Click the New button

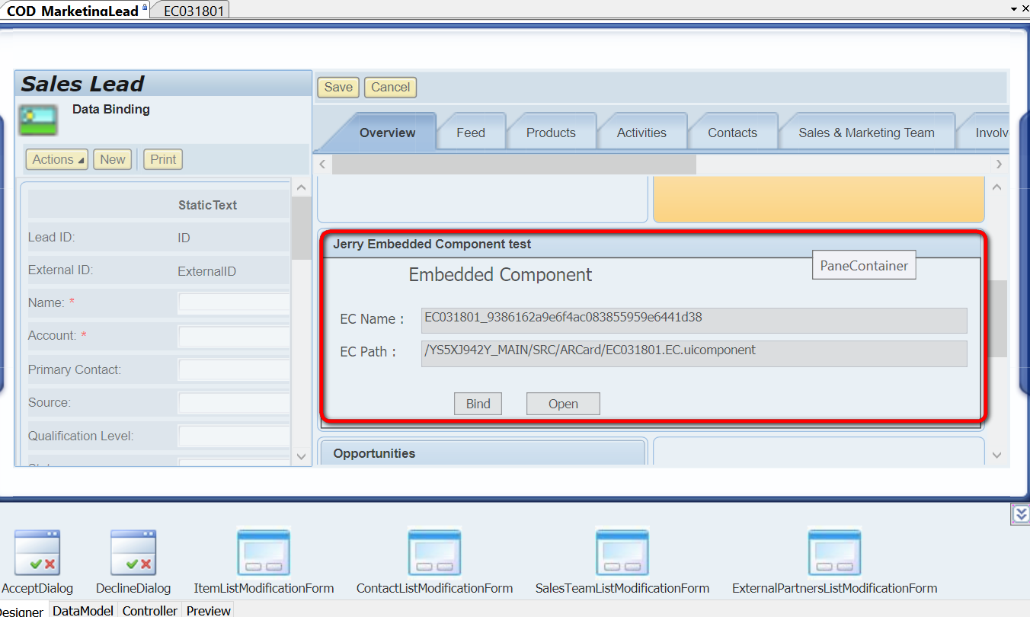(x=112, y=159)
